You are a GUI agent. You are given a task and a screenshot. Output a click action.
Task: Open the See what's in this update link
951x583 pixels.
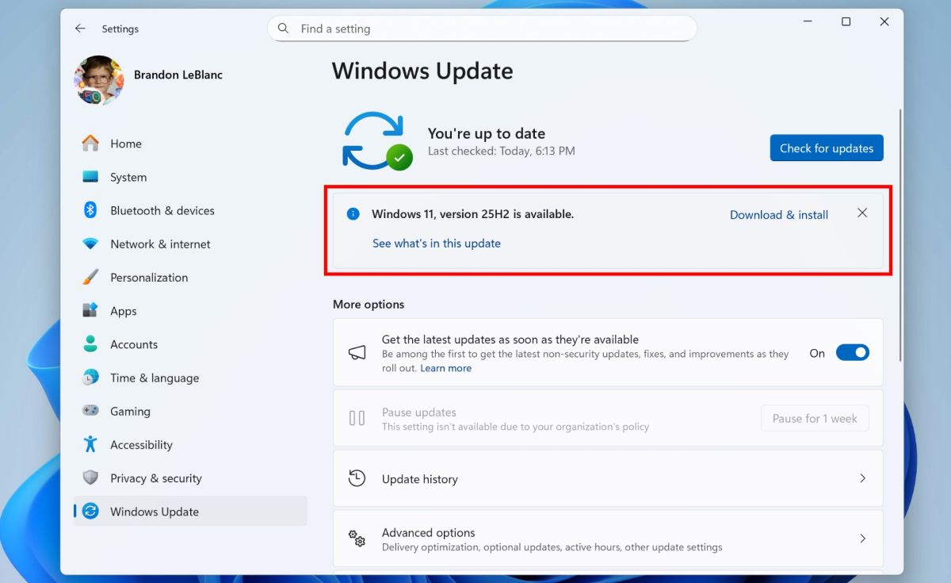(437, 243)
